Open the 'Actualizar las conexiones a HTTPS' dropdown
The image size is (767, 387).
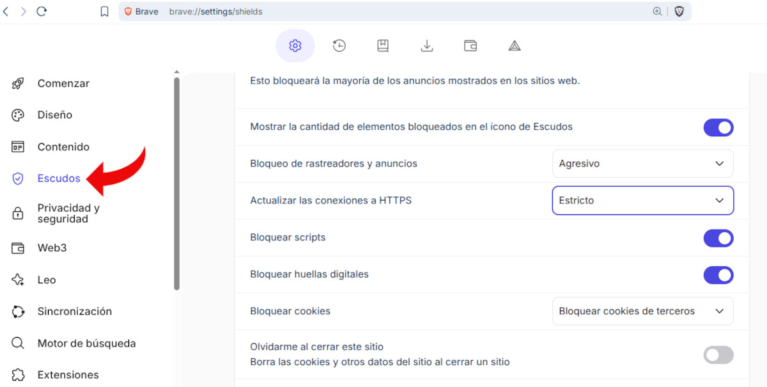(642, 200)
